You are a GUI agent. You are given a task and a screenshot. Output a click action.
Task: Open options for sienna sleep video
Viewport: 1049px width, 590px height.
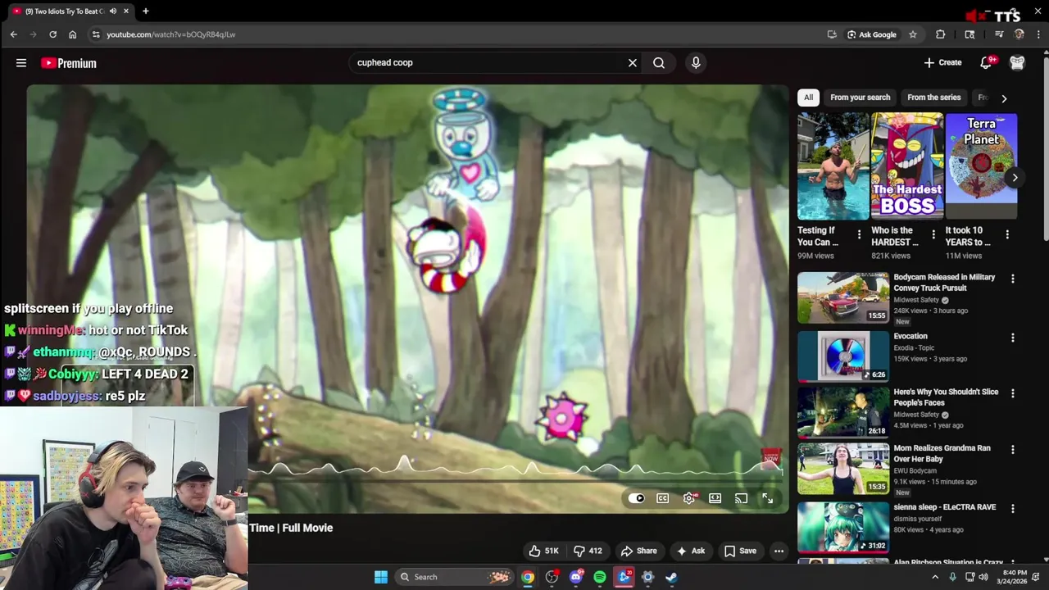tap(1013, 509)
